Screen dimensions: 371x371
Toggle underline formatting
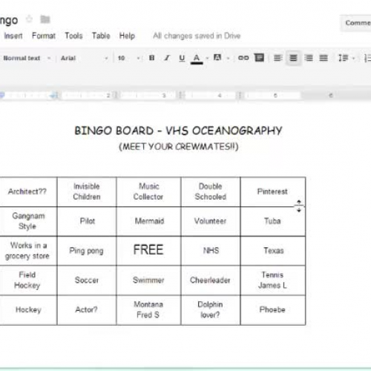click(182, 58)
